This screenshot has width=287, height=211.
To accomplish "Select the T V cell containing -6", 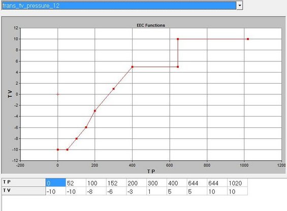I will (x=116, y=191).
